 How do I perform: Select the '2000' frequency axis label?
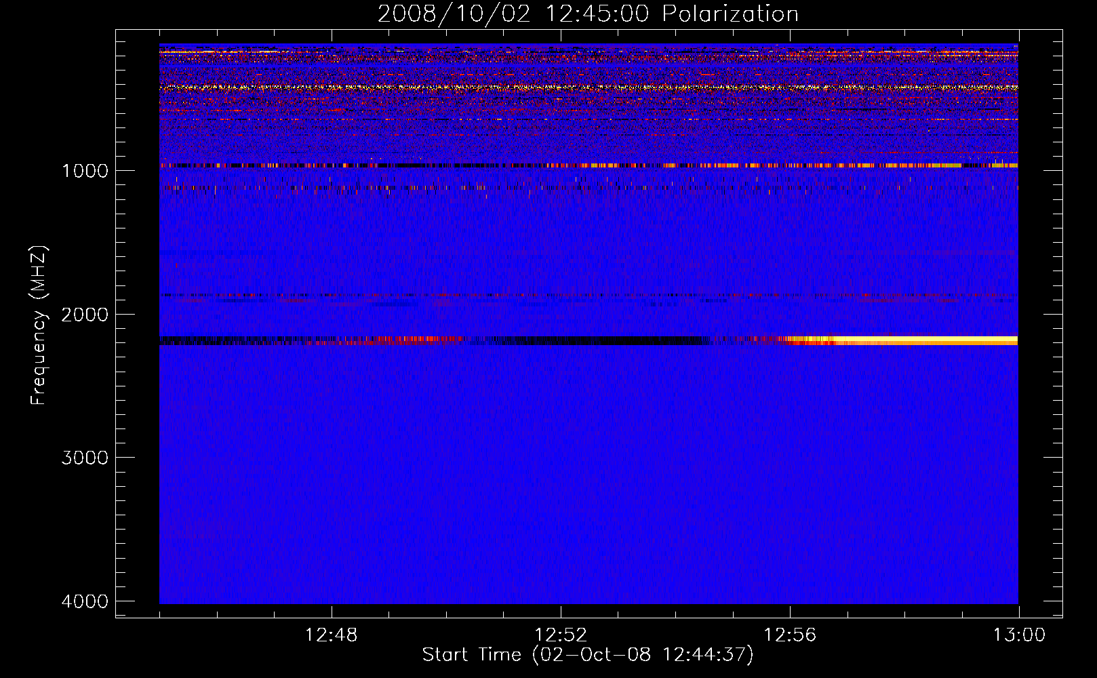pyautogui.click(x=85, y=315)
